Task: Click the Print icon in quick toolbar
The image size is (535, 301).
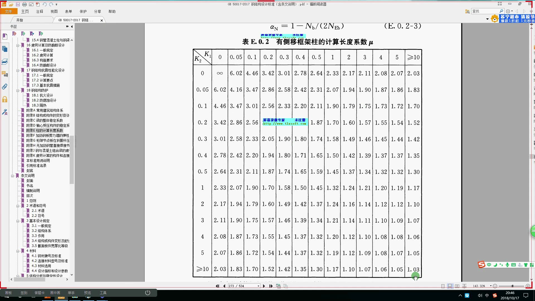Action: tap(24, 4)
